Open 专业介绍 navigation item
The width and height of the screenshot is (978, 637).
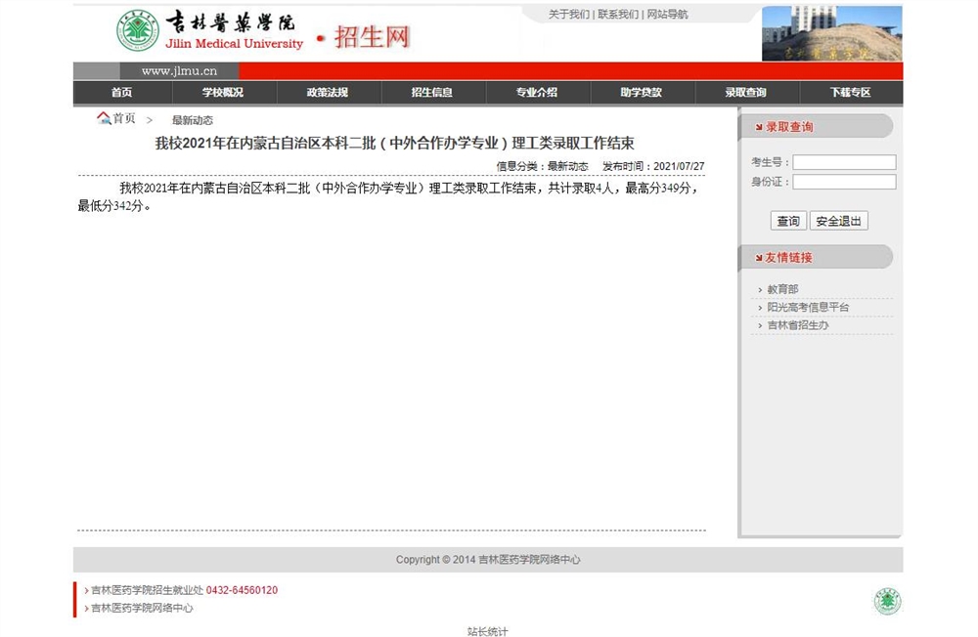click(536, 92)
